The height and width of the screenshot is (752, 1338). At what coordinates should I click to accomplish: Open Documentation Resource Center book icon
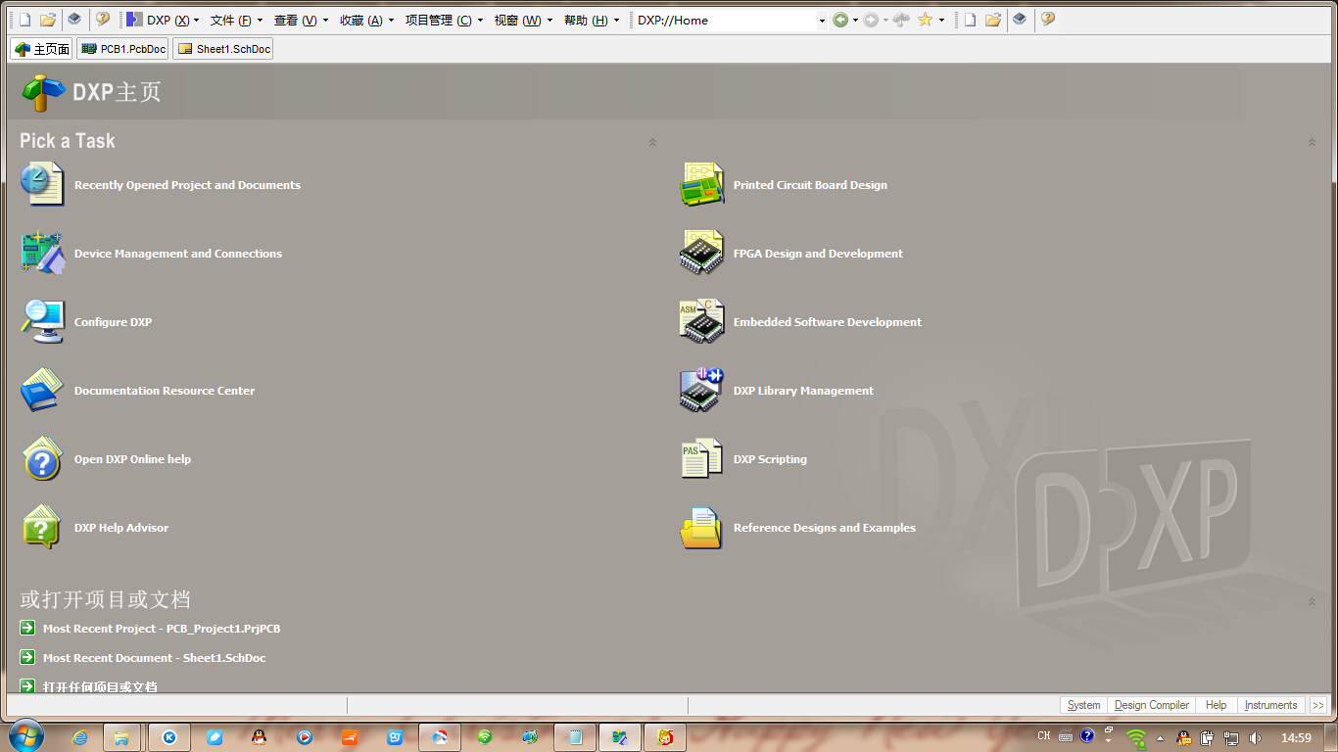pos(42,390)
